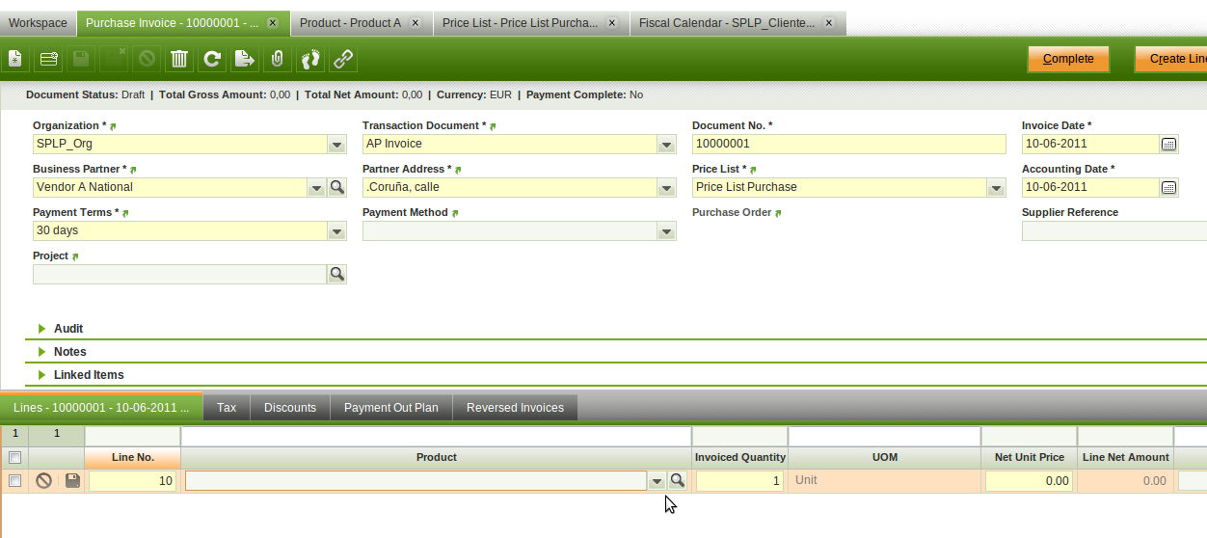Click the Linked items chain icon
Image resolution: width=1207 pixels, height=538 pixels.
coord(343,60)
